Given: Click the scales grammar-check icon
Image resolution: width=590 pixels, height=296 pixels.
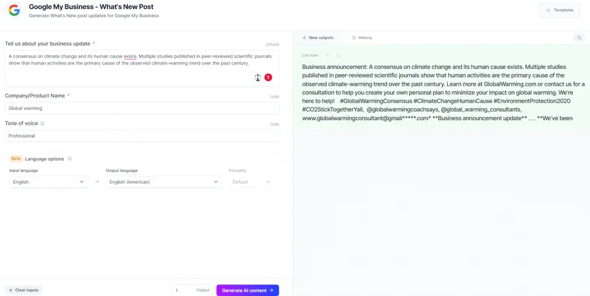Looking at the screenshot, I should [x=258, y=78].
